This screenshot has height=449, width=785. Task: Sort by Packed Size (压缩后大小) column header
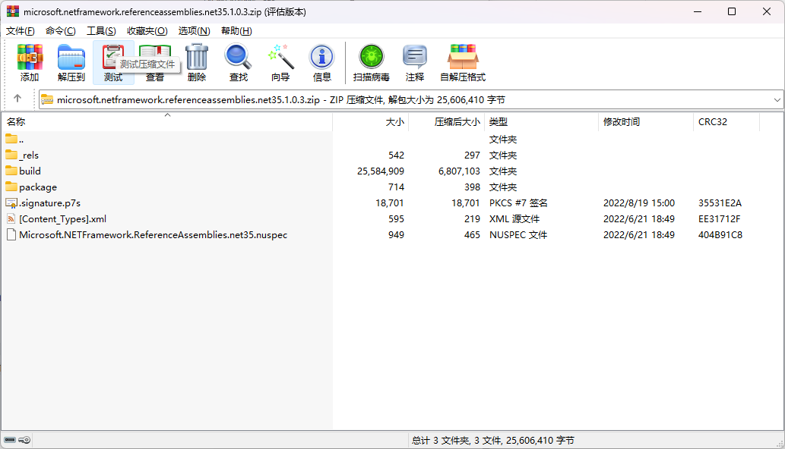(447, 122)
